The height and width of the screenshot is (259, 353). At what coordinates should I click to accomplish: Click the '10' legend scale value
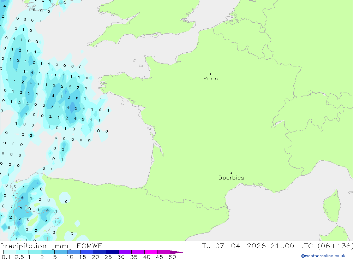click(70, 257)
